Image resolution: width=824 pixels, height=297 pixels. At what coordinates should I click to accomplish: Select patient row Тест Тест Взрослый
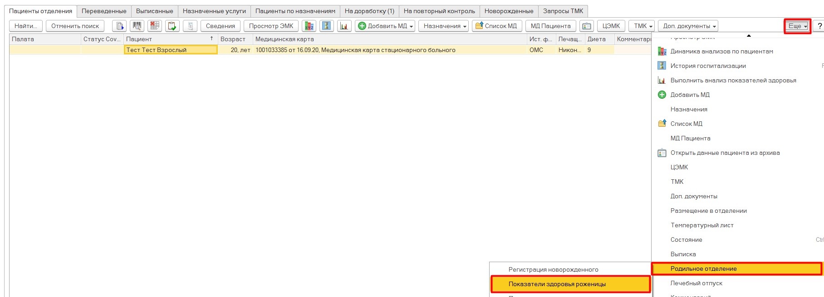[x=170, y=50]
